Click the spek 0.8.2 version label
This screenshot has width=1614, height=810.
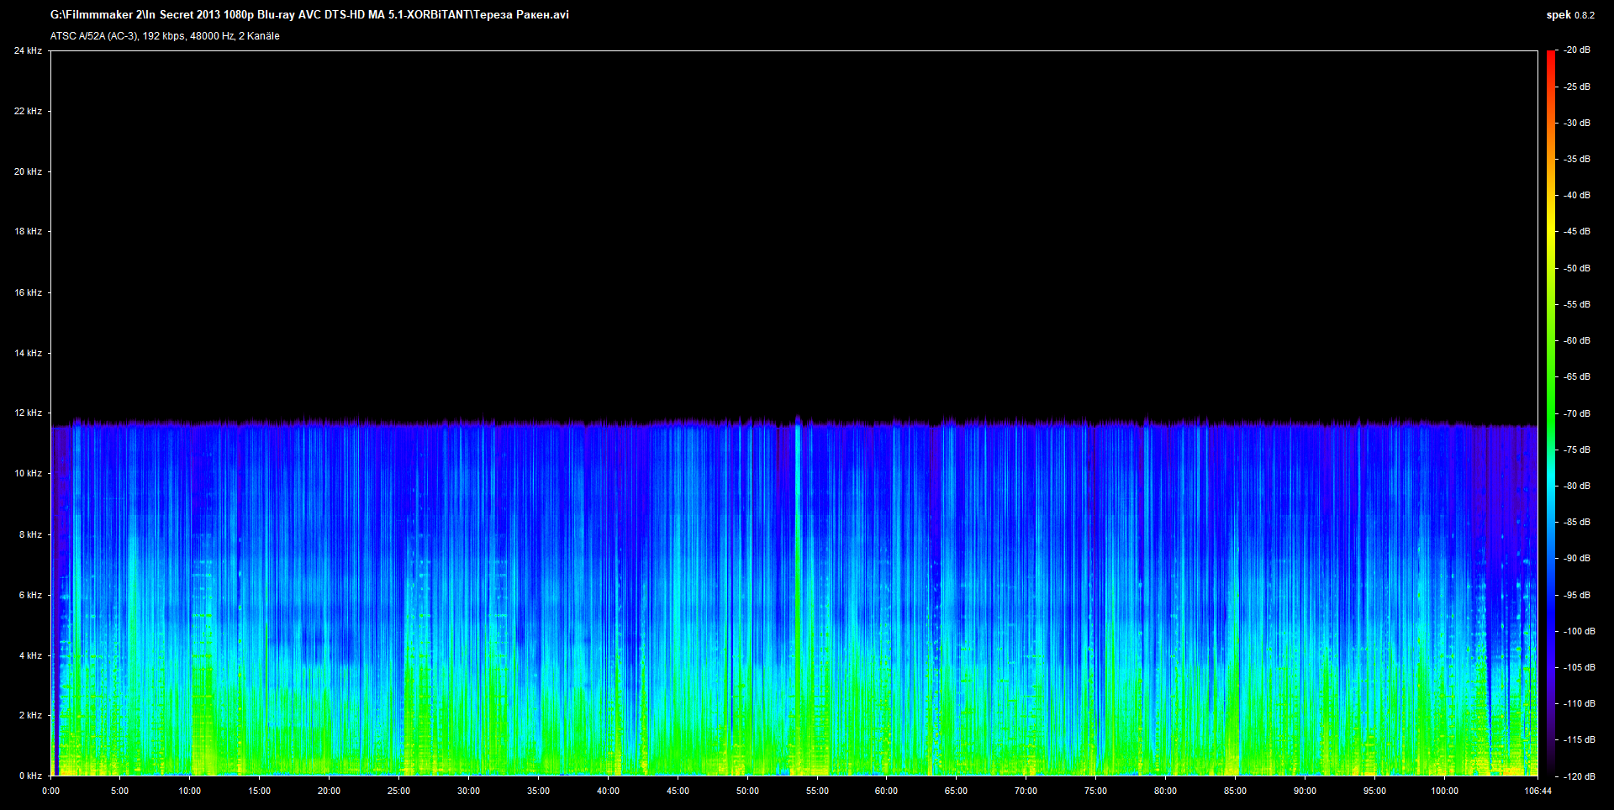(x=1569, y=15)
